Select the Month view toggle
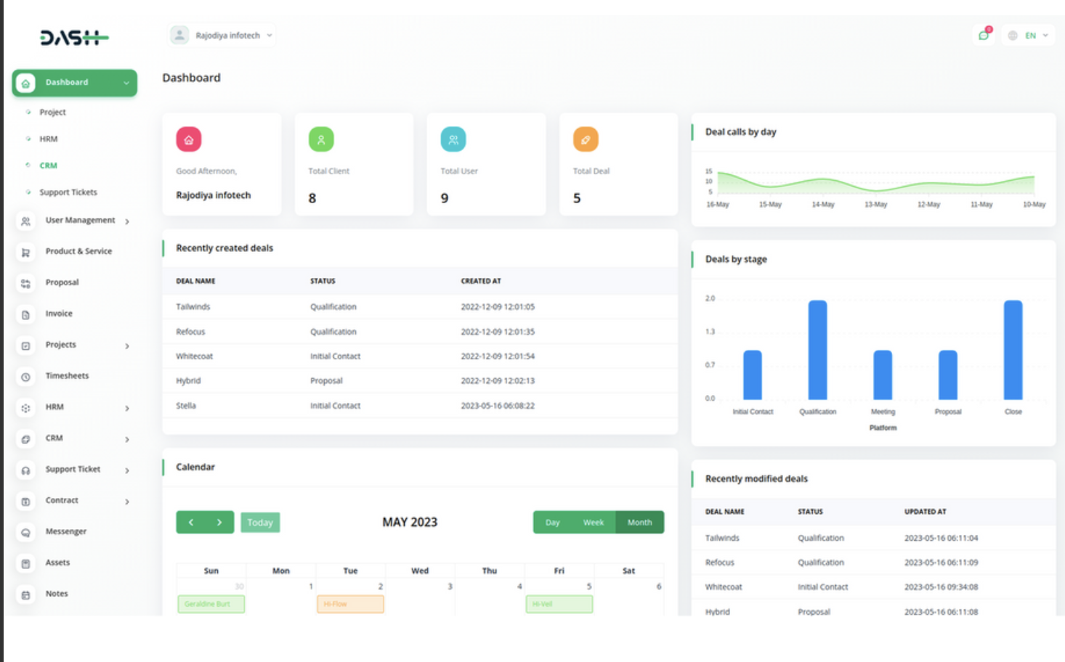This screenshot has height=662, width=1065. [639, 522]
